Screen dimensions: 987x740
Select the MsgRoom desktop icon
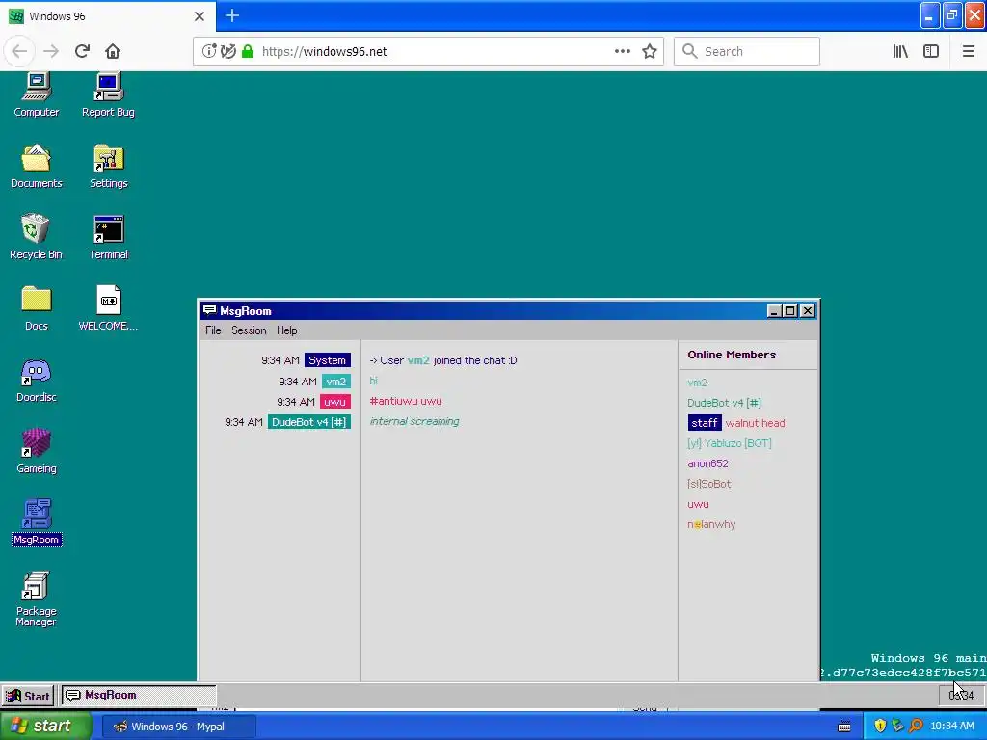[x=37, y=522]
